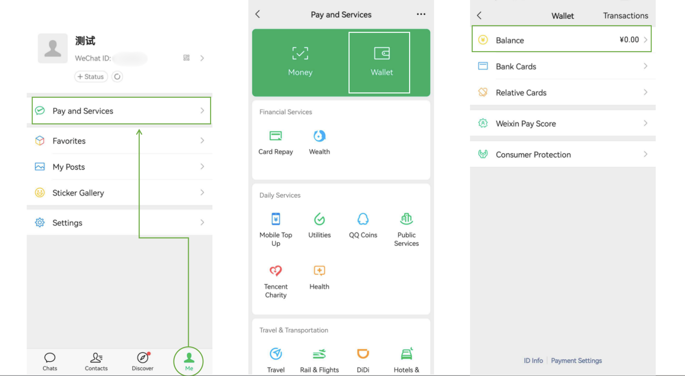The image size is (685, 376).
Task: Open the Payment Settings link
Action: 576,360
